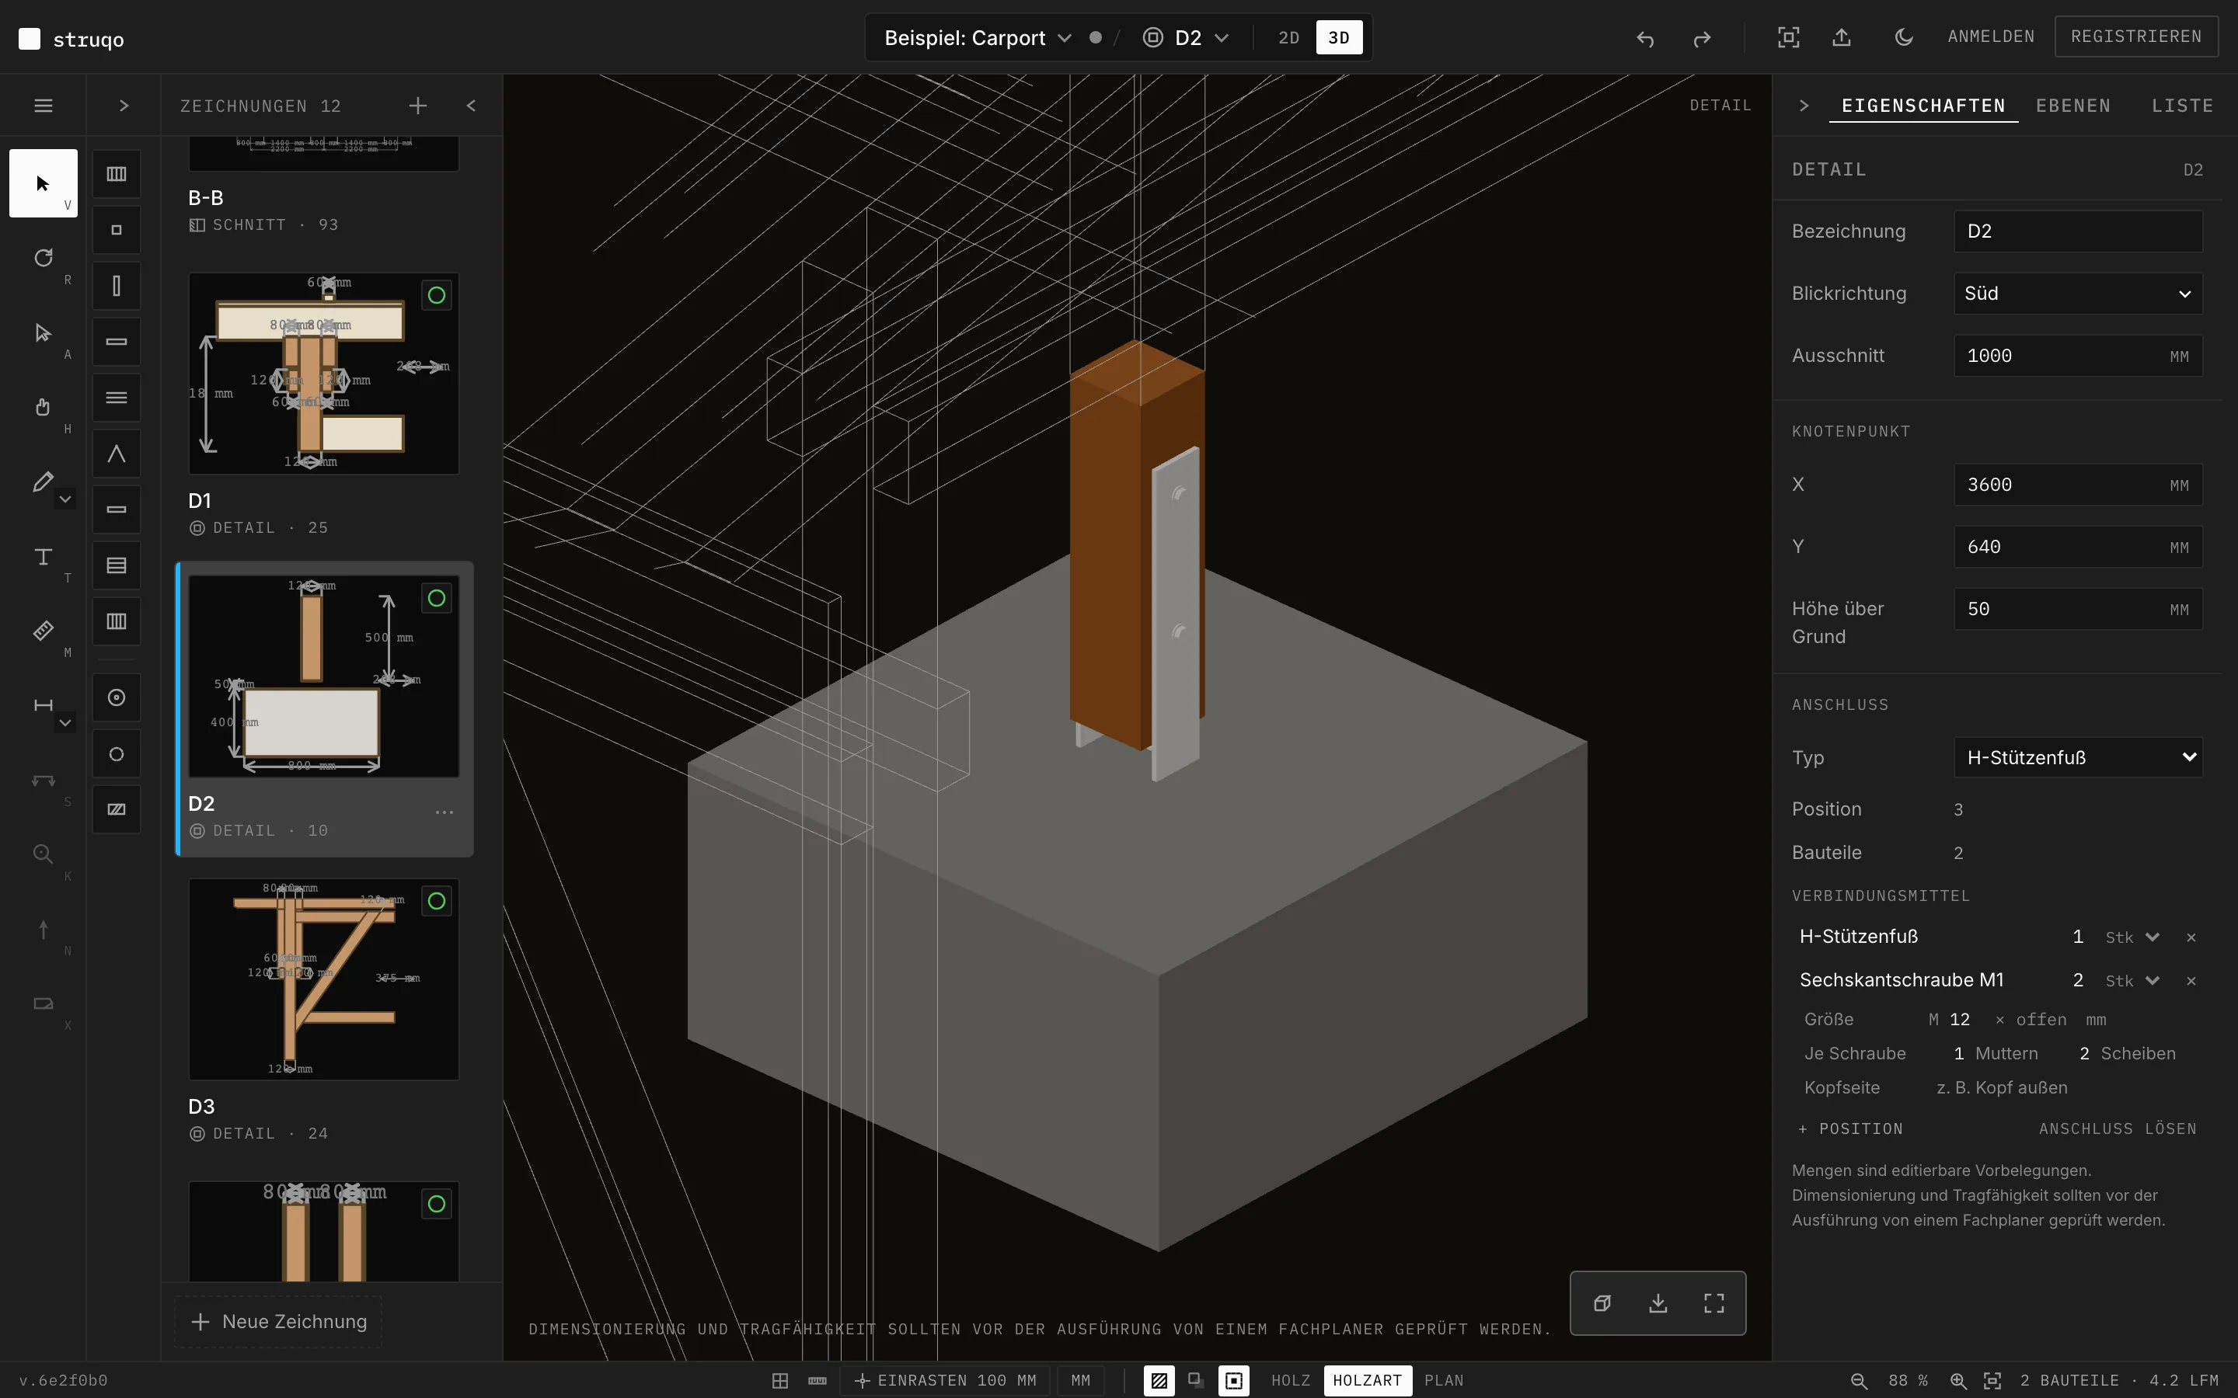2238x1398 pixels.
Task: Choose the hand pan tool (H)
Action: 43,407
